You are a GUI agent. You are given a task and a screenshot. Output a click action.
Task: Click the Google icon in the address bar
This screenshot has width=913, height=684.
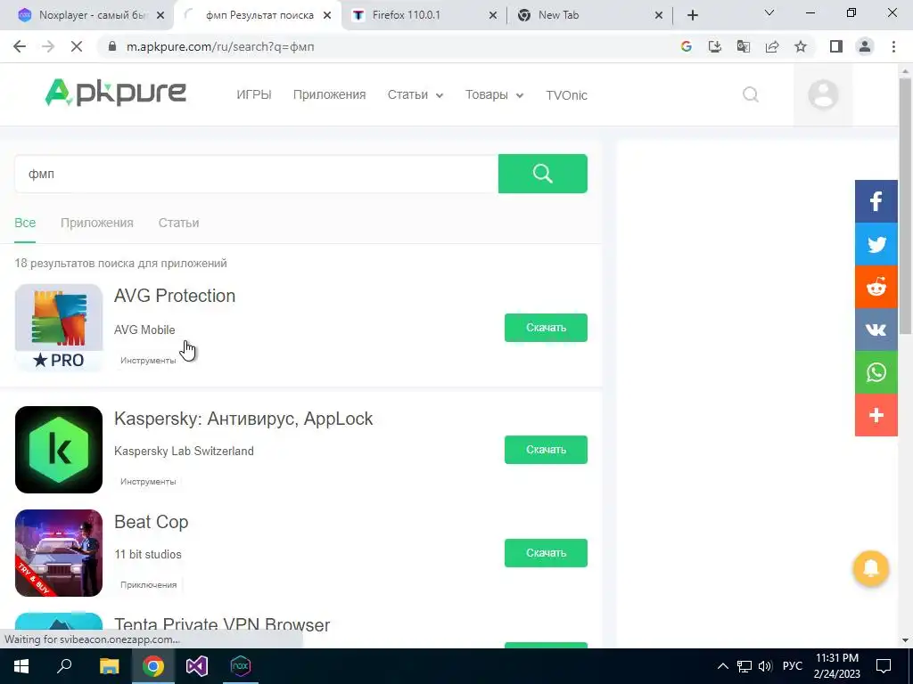[x=687, y=46]
